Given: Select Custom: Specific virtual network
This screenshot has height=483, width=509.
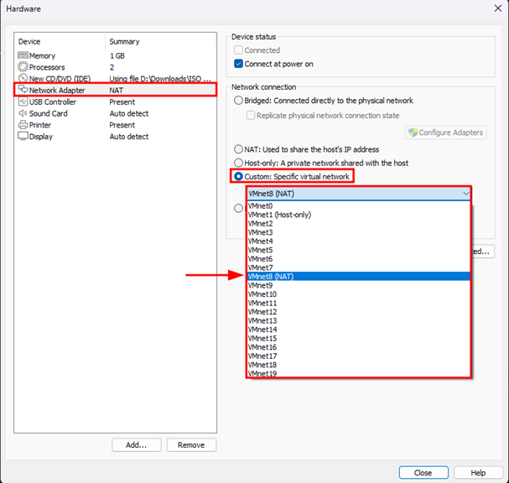Looking at the screenshot, I should (239, 176).
